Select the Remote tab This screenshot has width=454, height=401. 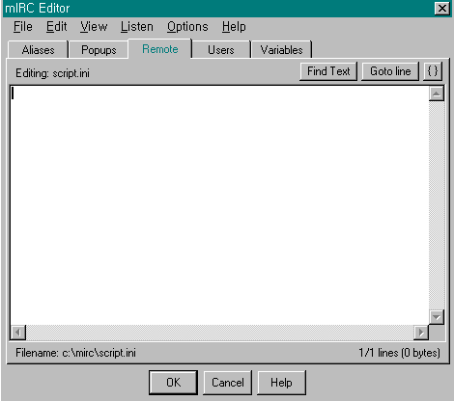coord(160,49)
